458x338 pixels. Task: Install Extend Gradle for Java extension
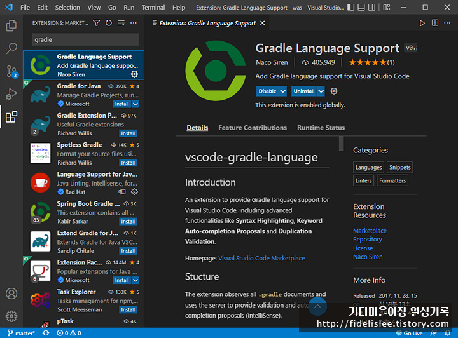click(128, 251)
